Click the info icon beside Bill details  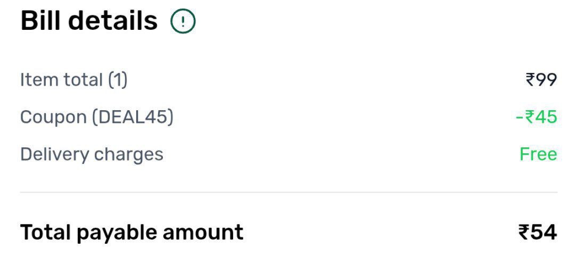click(x=183, y=22)
